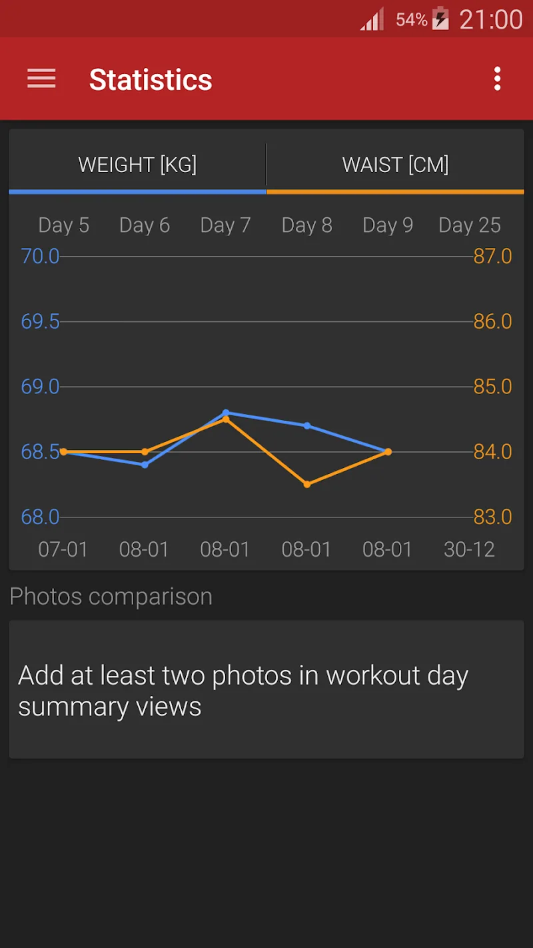
Task: Click the 07-01 date label
Action: (63, 549)
